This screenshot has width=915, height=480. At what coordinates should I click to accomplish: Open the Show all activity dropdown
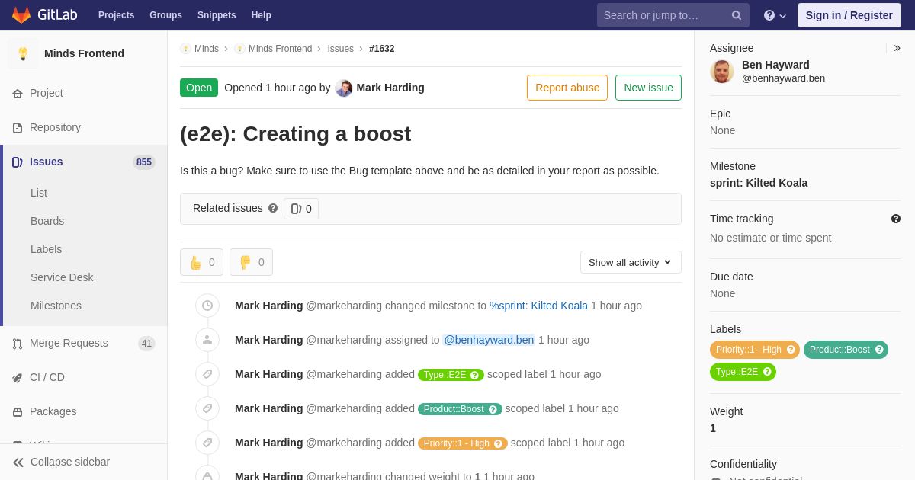coord(631,262)
